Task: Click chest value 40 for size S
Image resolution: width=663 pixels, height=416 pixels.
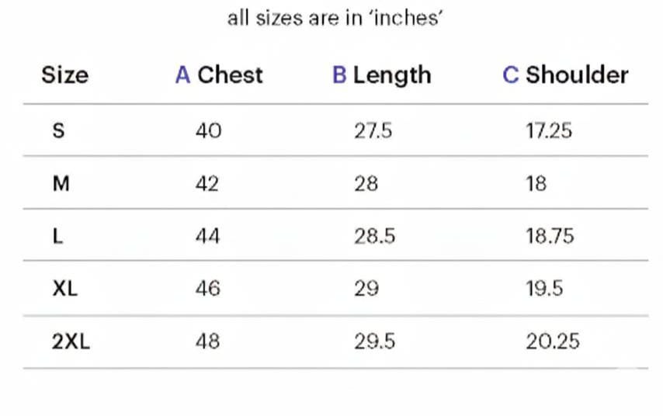Action: point(208,130)
